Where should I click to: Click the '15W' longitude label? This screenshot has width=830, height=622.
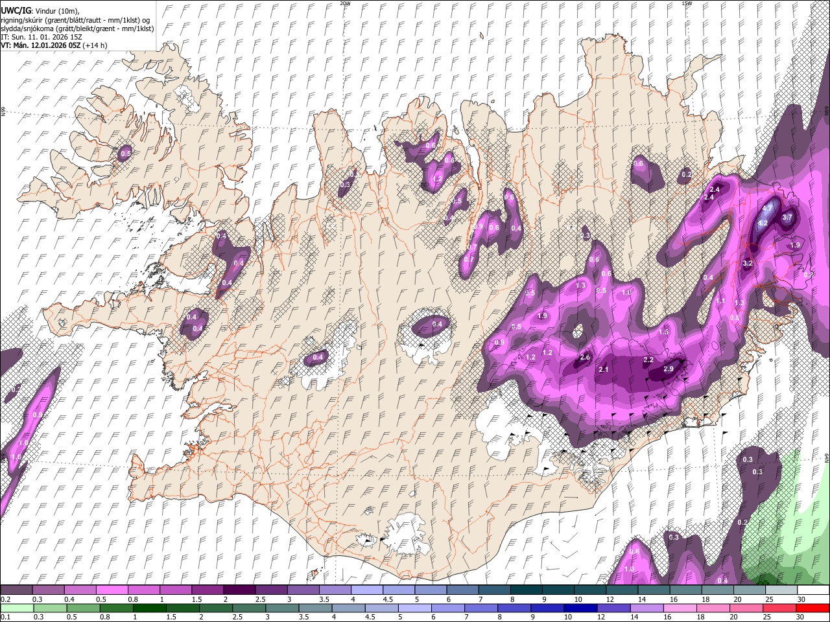687,3
